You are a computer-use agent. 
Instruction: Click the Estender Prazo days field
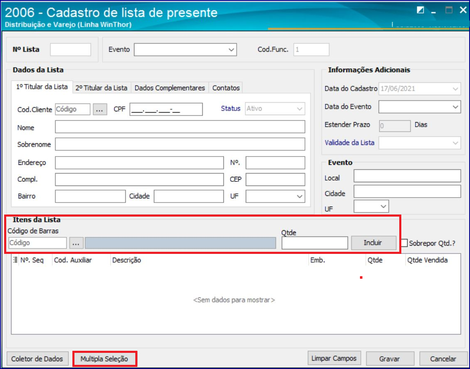[x=395, y=126]
